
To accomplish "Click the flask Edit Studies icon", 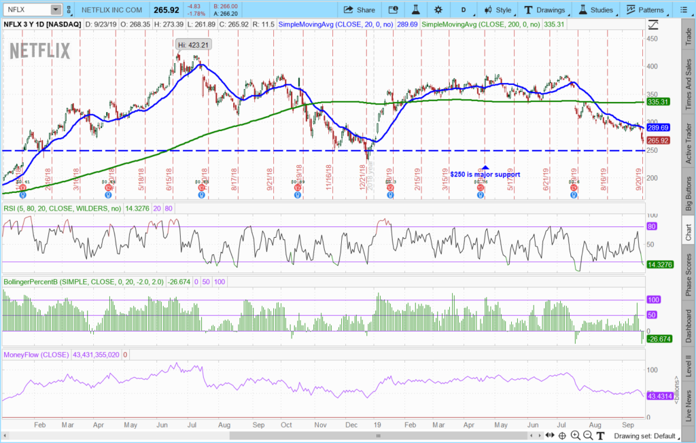I will [x=415, y=10].
